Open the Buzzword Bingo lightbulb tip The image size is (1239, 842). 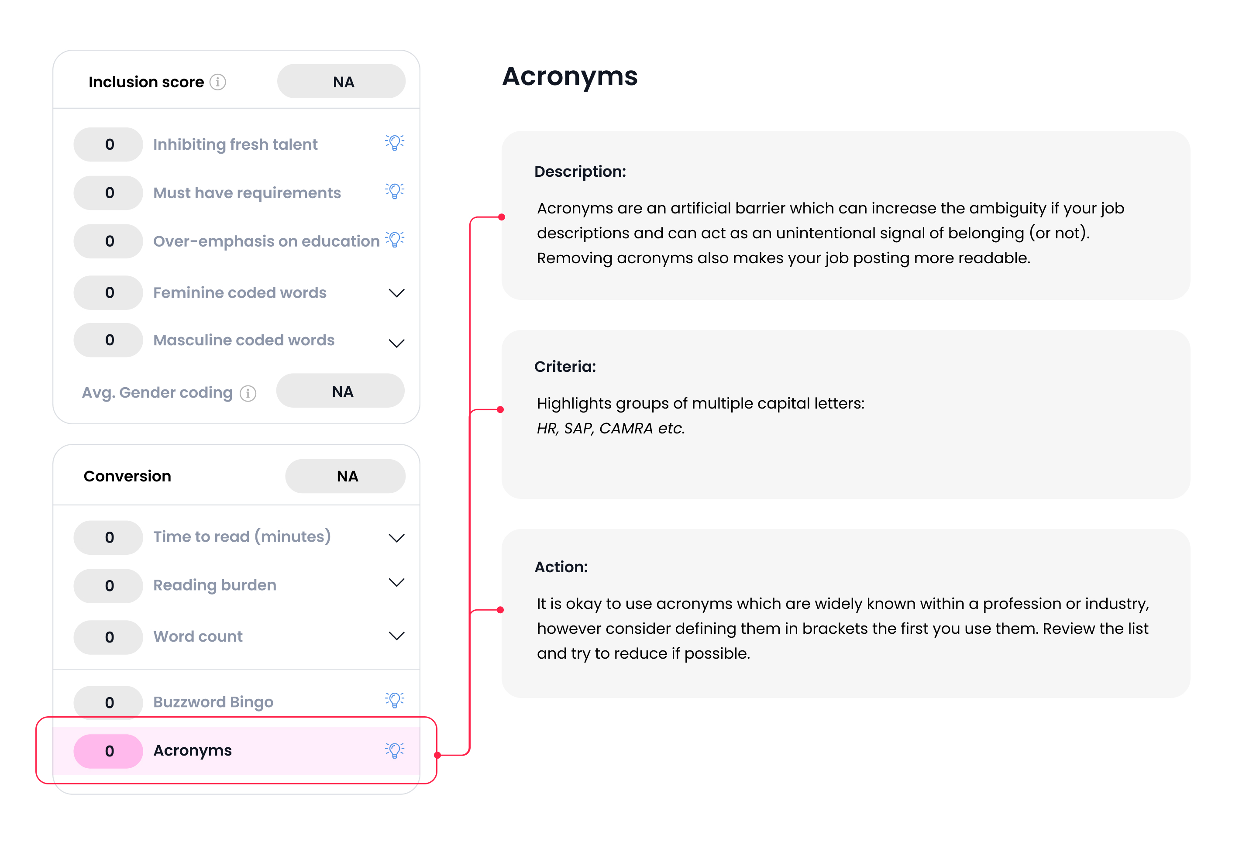point(395,700)
